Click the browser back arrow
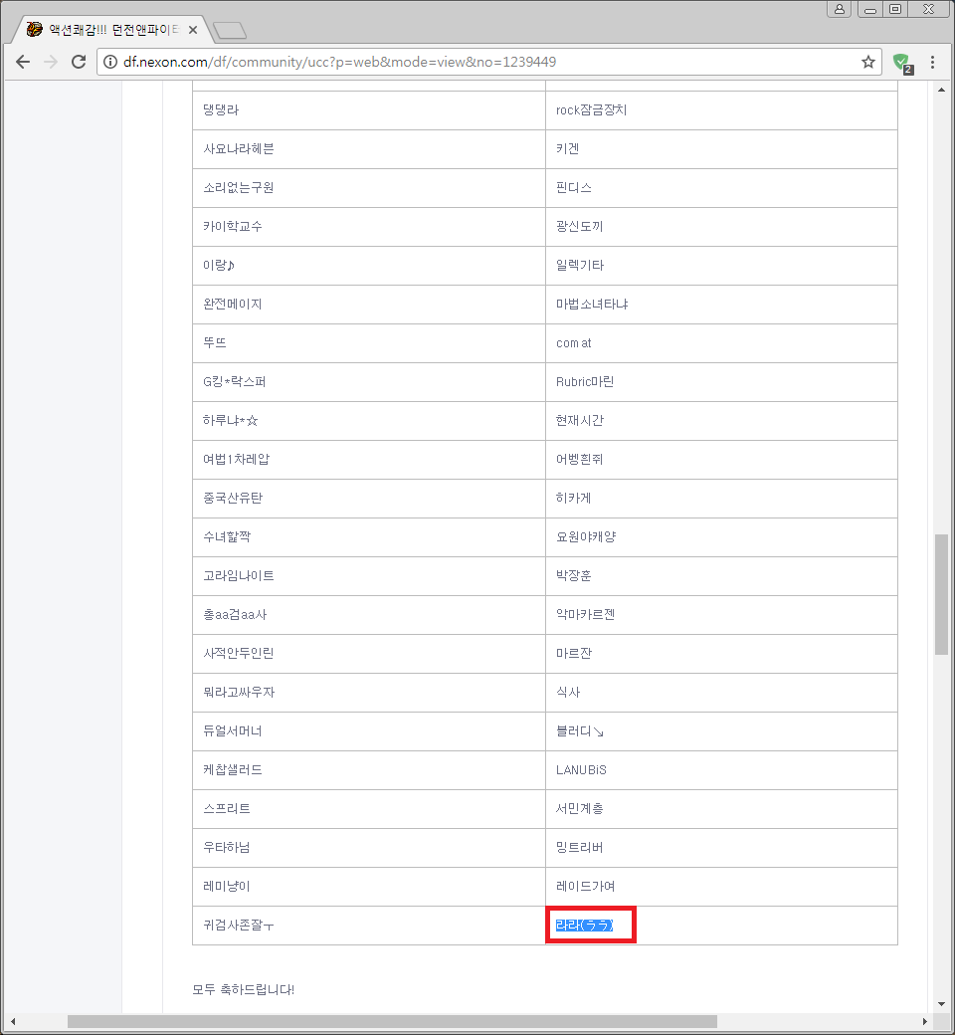The height and width of the screenshot is (1035, 955). pos(23,62)
